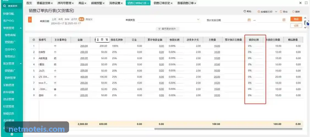Click the help question mark icon
This screenshot has height=137, width=310.
pos(245,12)
